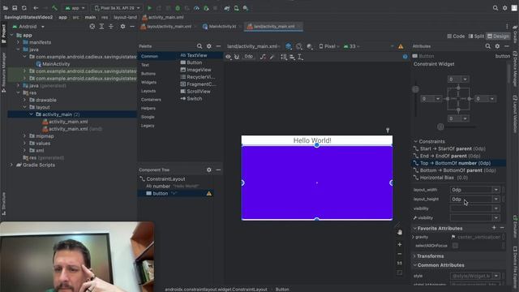The image size is (519, 292).
Task: Select the Layouts palette category
Action: click(x=148, y=91)
